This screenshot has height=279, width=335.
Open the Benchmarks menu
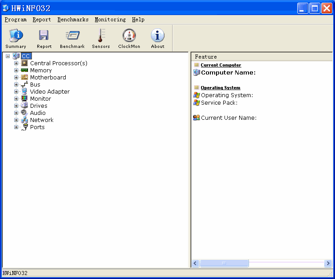point(73,20)
